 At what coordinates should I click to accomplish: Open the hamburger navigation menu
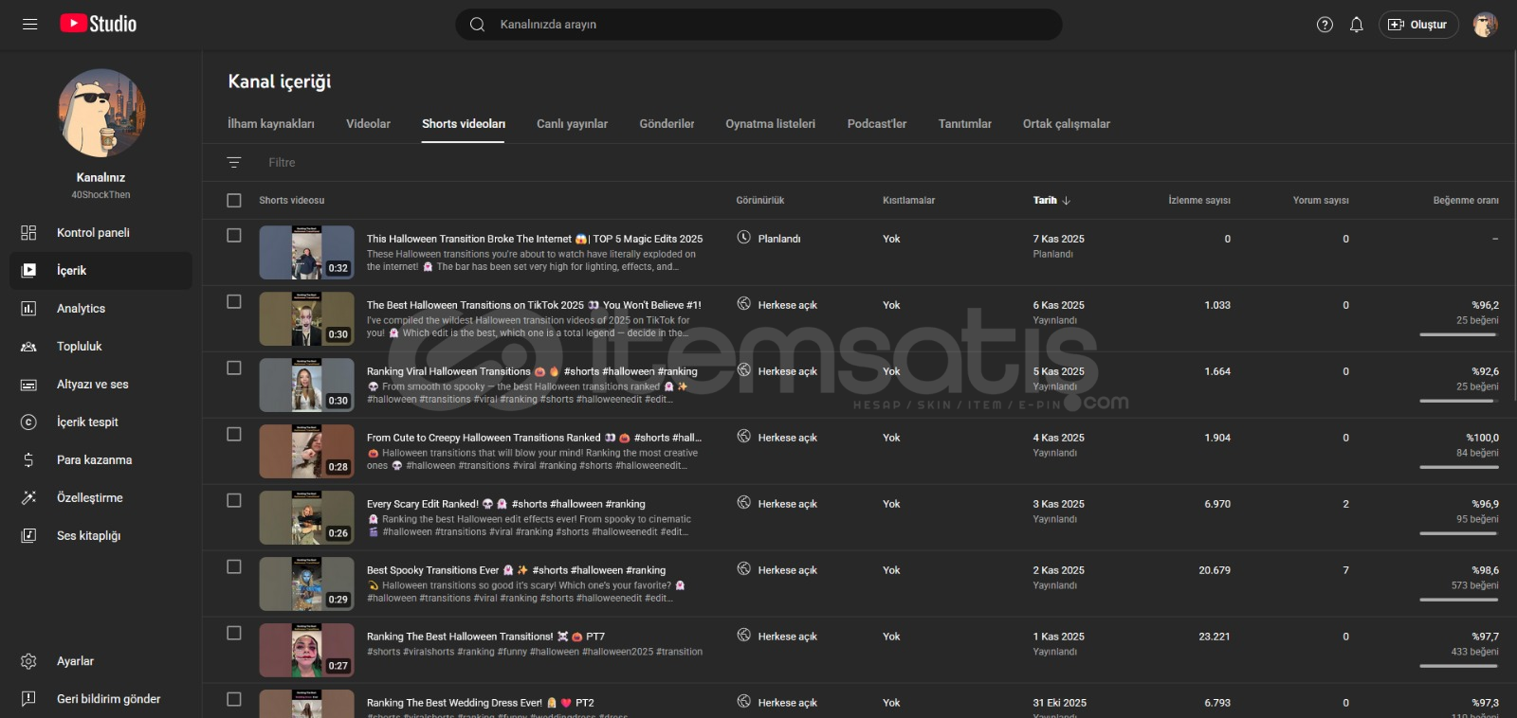point(29,25)
